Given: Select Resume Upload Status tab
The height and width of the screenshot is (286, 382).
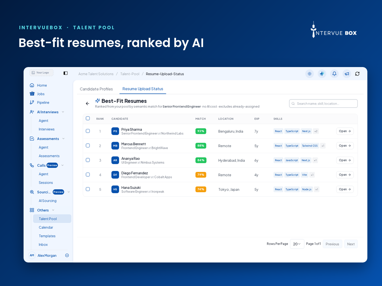Looking at the screenshot, I should tap(143, 89).
